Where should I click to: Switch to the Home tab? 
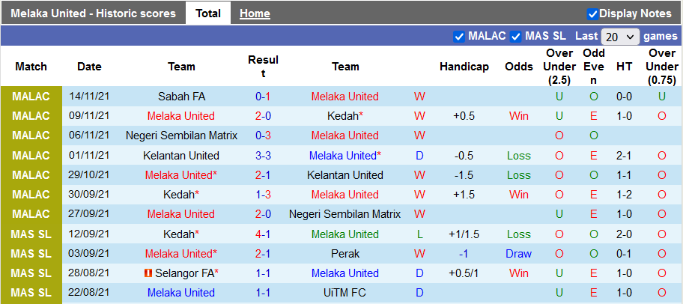pos(255,13)
